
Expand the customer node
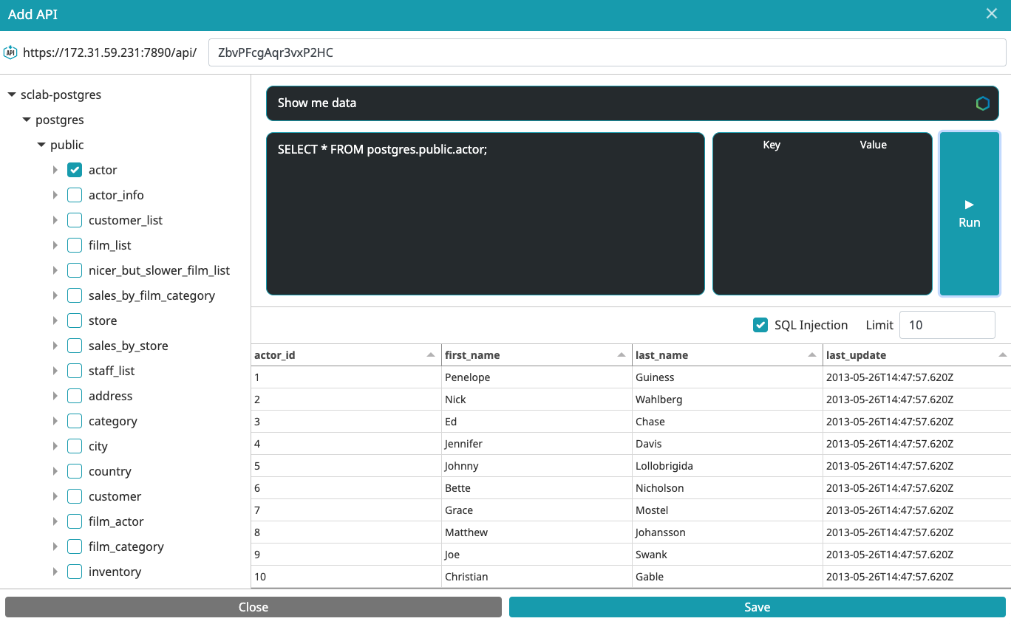click(55, 496)
